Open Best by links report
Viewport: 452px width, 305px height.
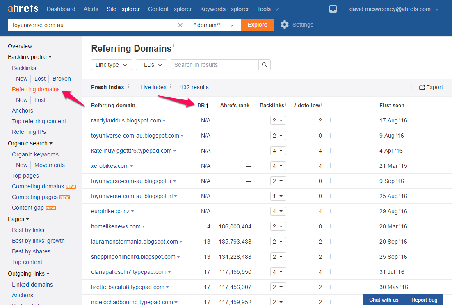point(28,230)
